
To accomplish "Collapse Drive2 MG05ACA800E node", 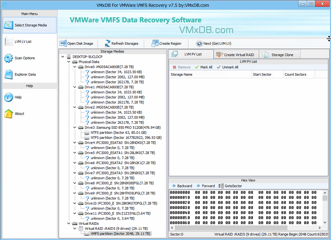I will coord(75,107).
